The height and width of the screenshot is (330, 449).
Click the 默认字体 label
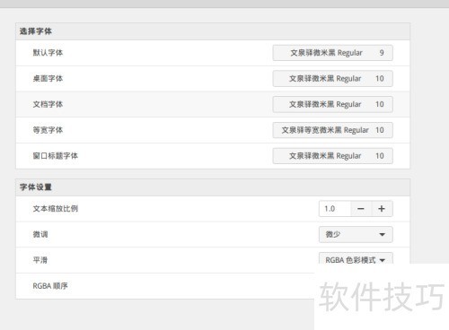(48, 53)
